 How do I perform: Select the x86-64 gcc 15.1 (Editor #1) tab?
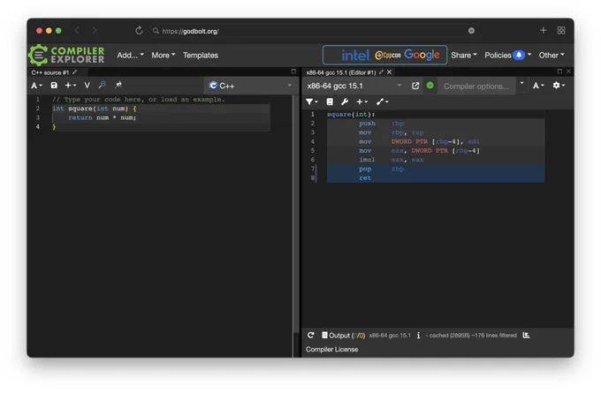pos(341,72)
